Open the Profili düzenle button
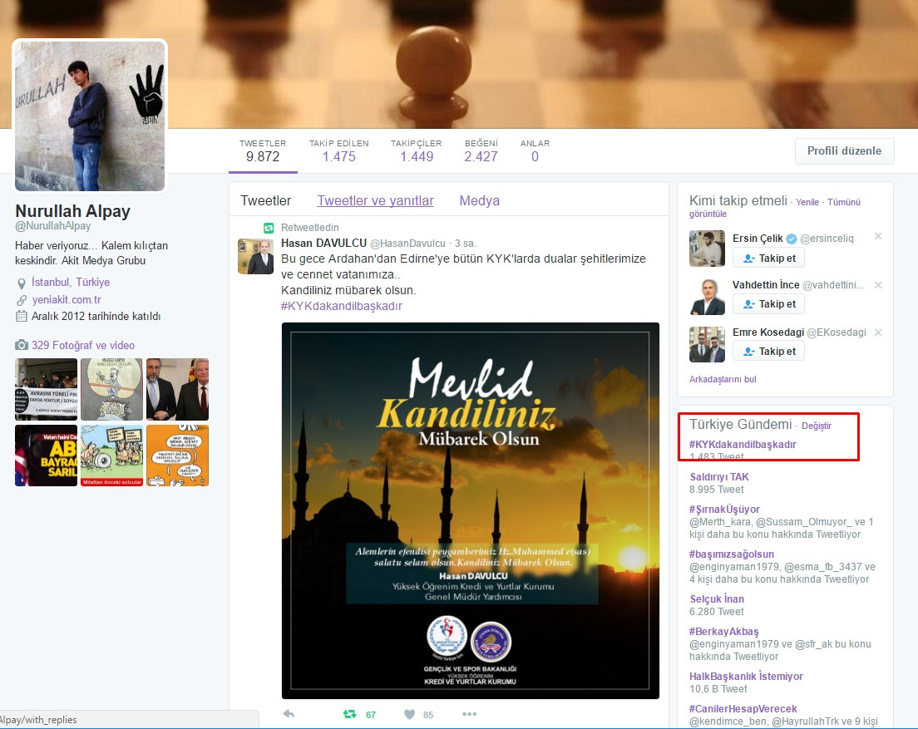 point(844,151)
